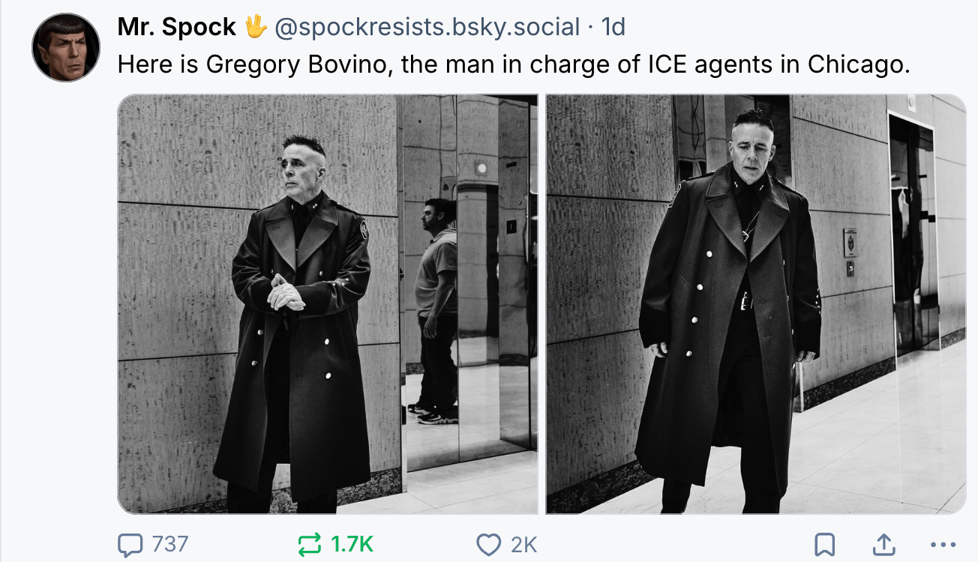Save post using the bookmark icon
978x562 pixels.
point(825,545)
